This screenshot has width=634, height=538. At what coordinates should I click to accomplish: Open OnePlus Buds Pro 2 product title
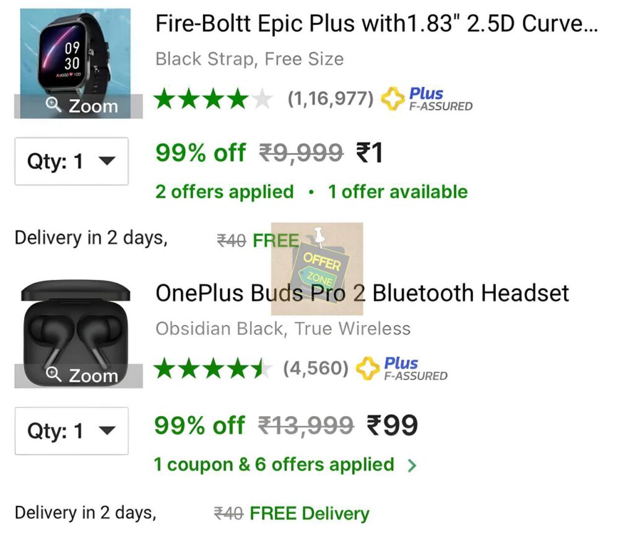click(362, 293)
